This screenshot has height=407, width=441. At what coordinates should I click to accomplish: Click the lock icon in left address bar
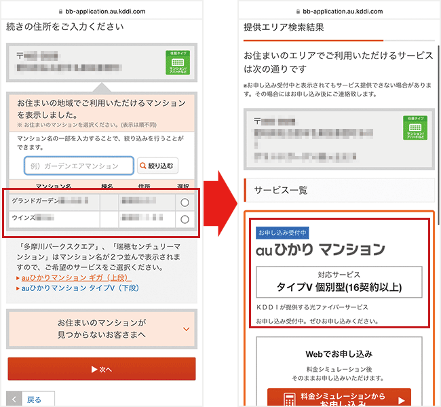coord(60,12)
